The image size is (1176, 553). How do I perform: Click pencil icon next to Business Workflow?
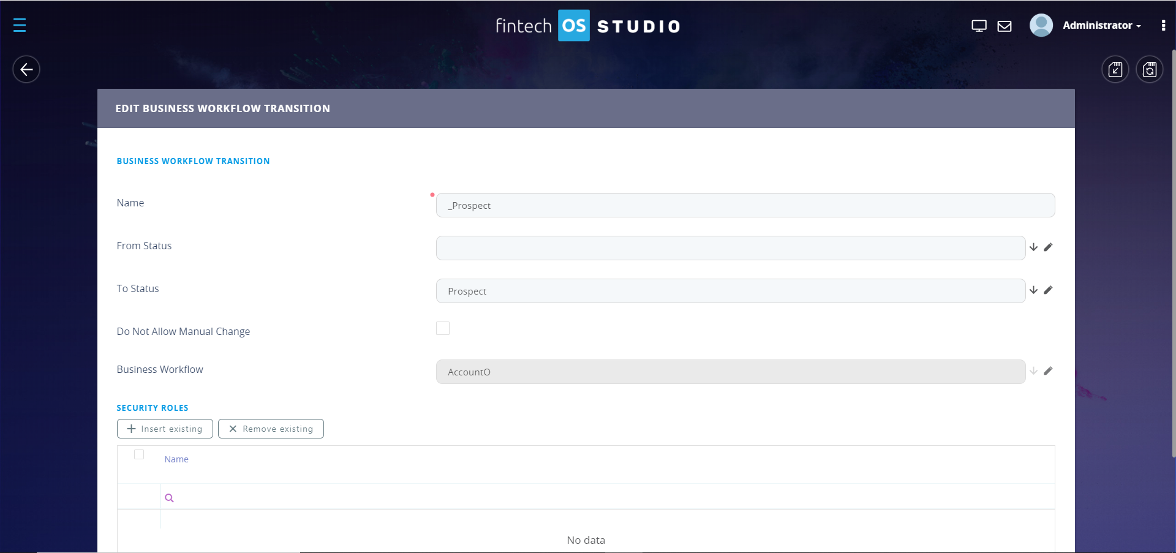[x=1048, y=371]
